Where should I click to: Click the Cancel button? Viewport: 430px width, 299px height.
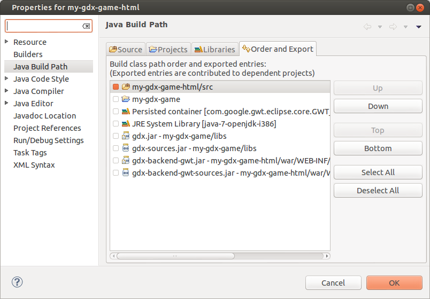tap(333, 283)
